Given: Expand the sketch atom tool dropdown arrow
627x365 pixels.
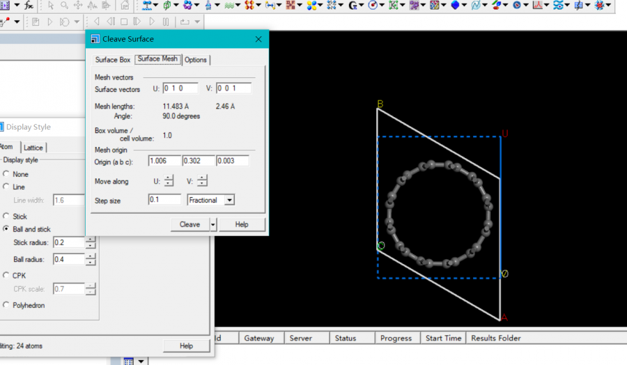Looking at the screenshot, I should [17, 22].
